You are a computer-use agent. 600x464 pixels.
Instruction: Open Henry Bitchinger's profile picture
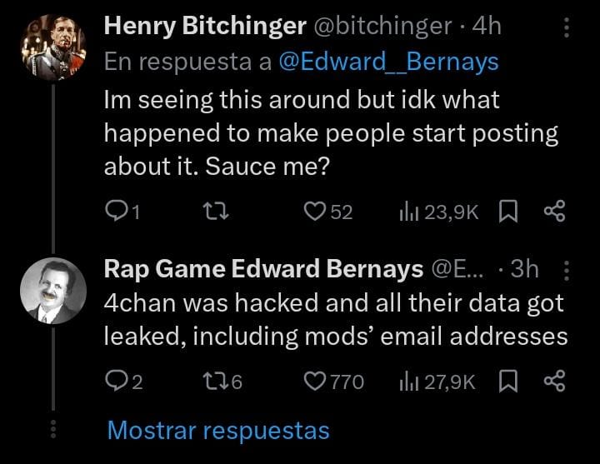click(x=53, y=47)
